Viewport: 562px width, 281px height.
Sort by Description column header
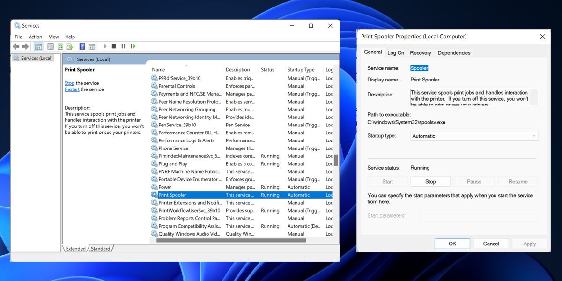pos(241,70)
